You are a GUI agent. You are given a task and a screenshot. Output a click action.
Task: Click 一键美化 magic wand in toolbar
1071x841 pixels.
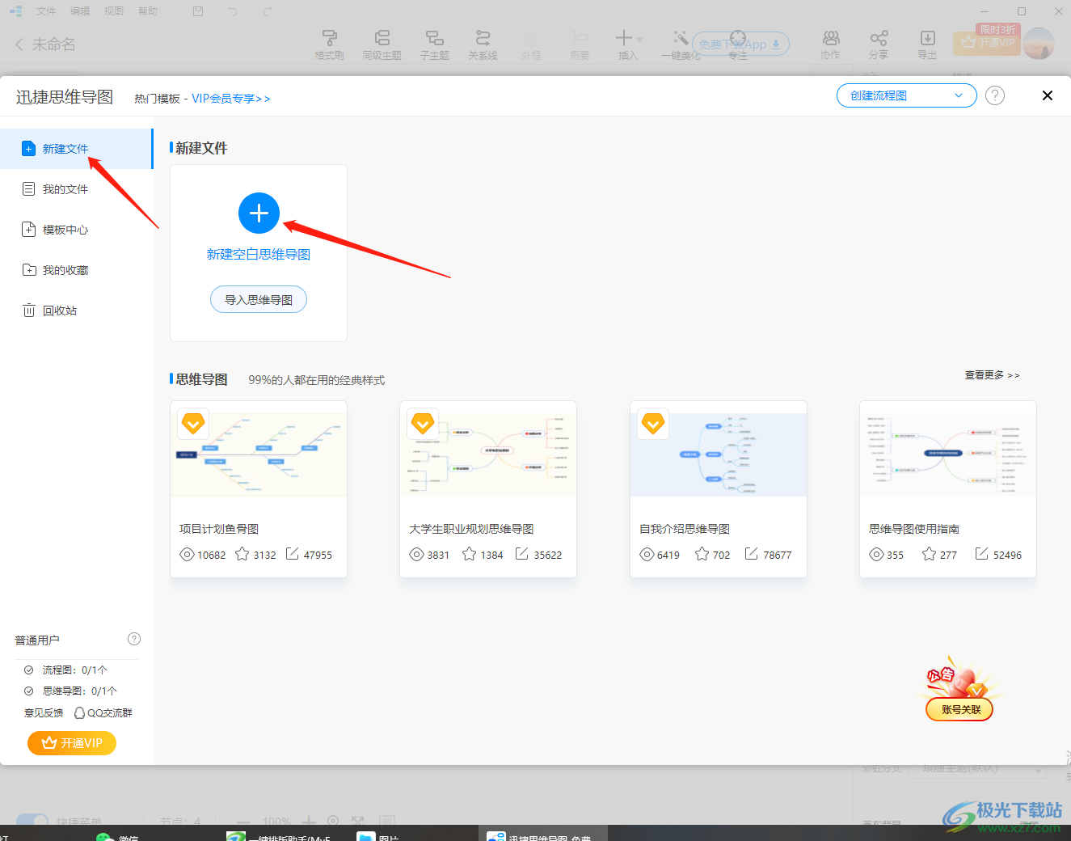coord(681,44)
